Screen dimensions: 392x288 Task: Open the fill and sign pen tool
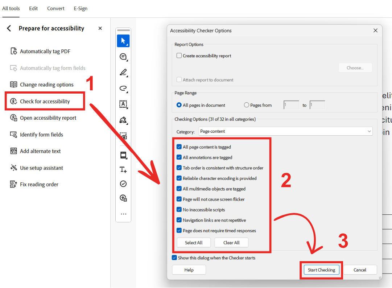point(123,120)
